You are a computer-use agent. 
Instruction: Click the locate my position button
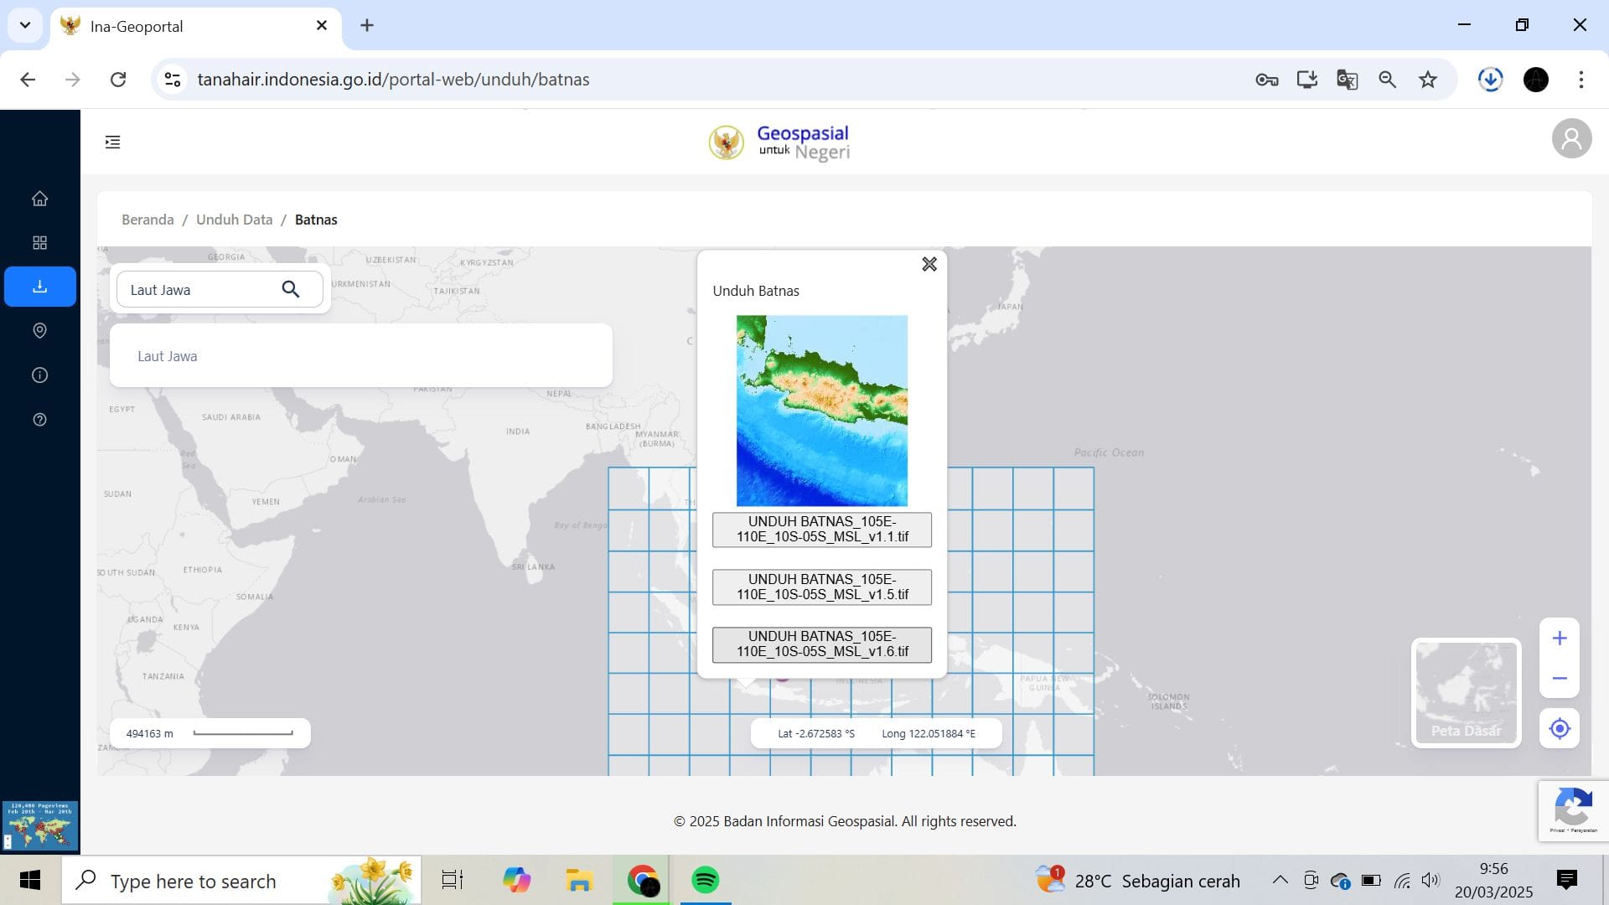click(1559, 728)
